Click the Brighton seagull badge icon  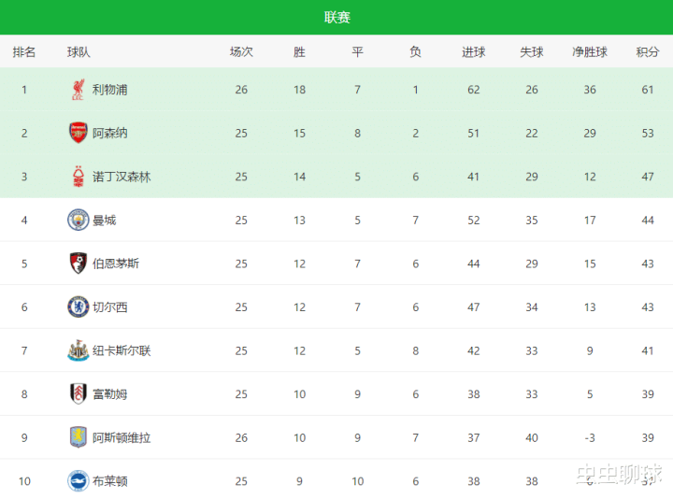coord(79,480)
